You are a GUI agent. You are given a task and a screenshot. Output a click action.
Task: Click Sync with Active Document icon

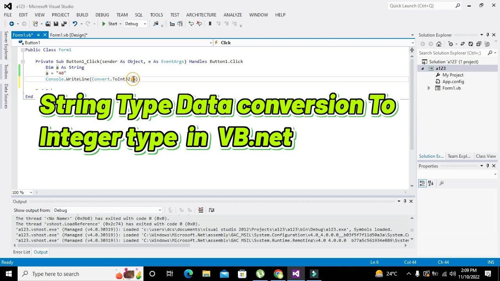click(463, 44)
